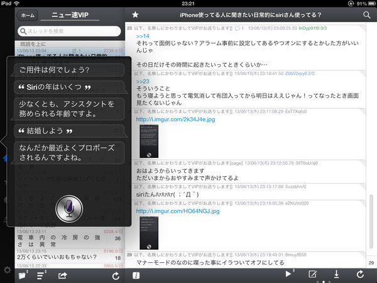This screenshot has height=283, width=377.
Task: Open the settings gear in the sidebar
Action: 7,270
